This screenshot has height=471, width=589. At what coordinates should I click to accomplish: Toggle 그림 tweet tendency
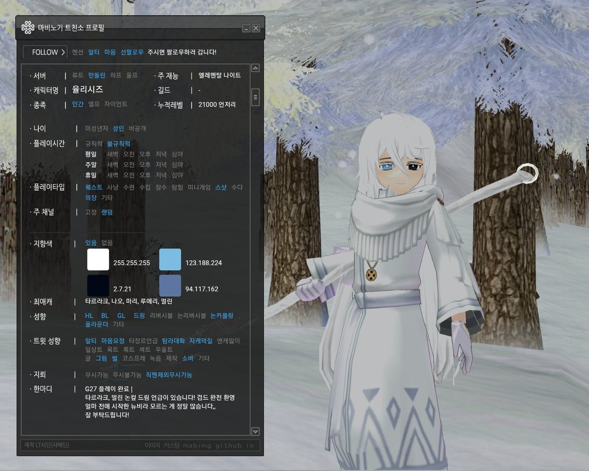pos(101,358)
